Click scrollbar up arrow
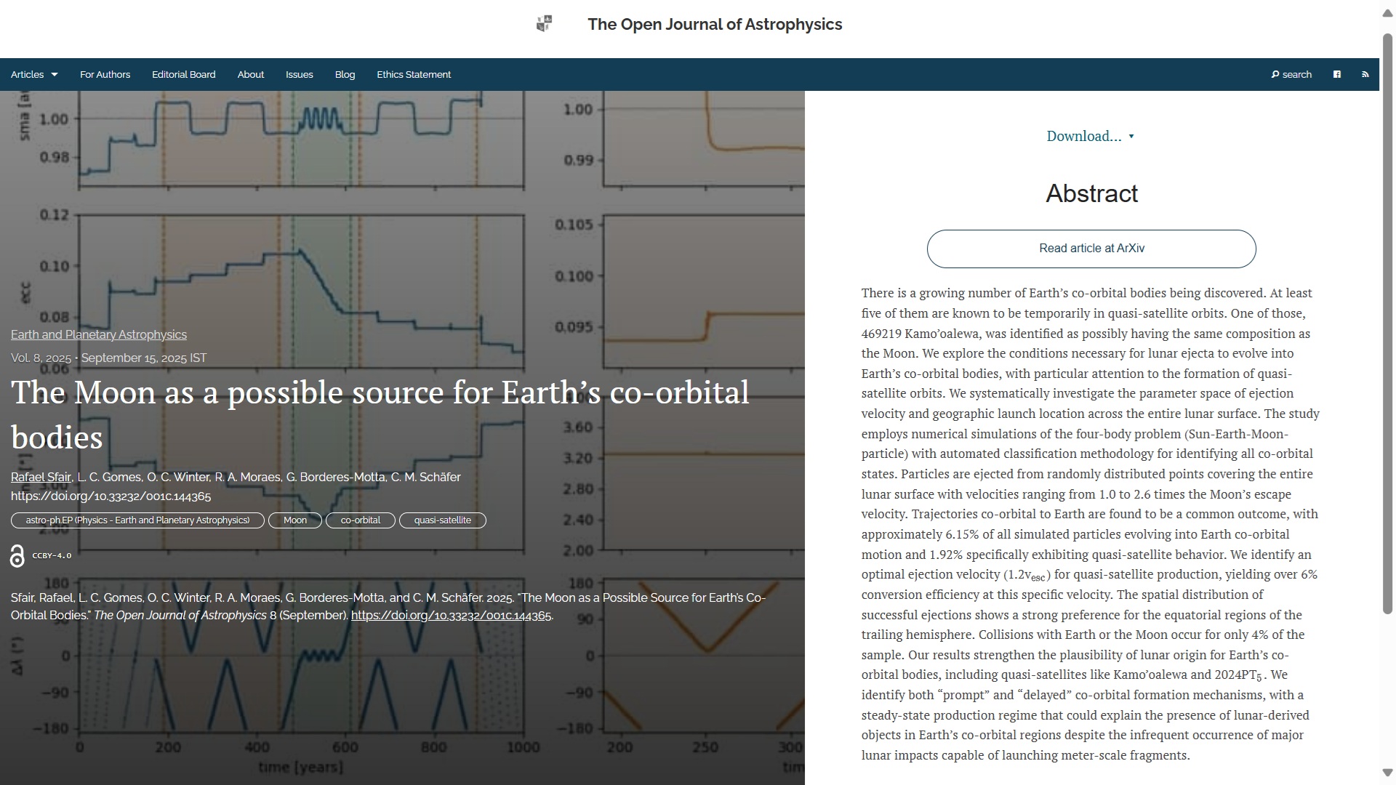Image resolution: width=1396 pixels, height=785 pixels. click(1387, 13)
